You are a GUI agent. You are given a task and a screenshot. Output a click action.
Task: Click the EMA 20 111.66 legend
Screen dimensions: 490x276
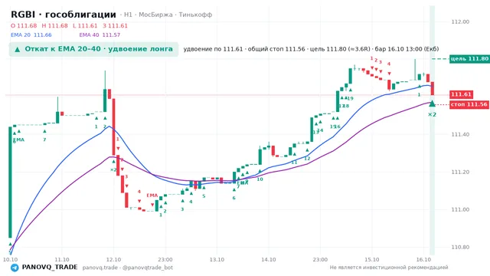pyautogui.click(x=31, y=35)
